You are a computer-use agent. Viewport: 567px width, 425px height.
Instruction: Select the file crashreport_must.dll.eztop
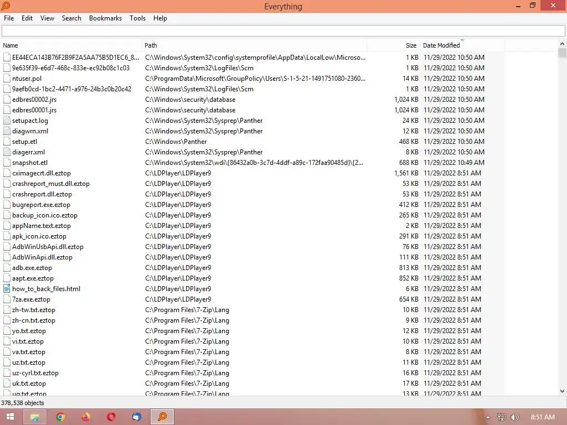coord(51,184)
